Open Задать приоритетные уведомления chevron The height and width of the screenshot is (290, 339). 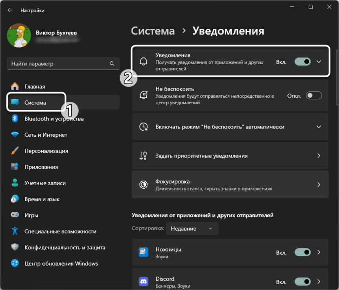pos(319,155)
